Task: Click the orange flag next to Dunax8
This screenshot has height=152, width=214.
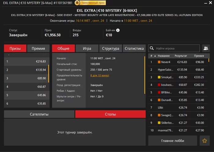Action: coord(159,100)
